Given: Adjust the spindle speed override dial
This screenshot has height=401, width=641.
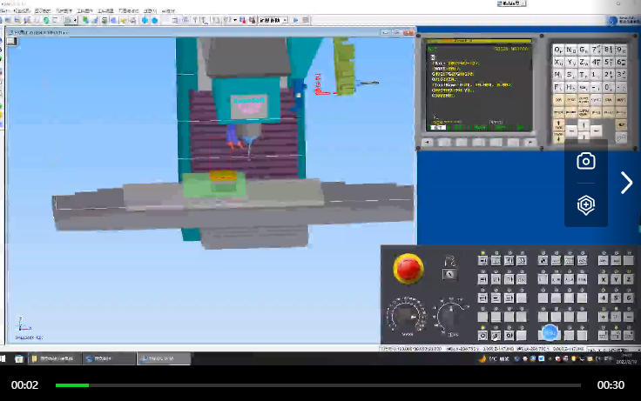Looking at the screenshot, I should coord(451,317).
